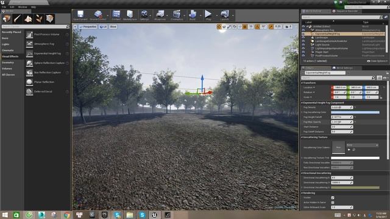
Task: Open the Inscattering cubemap None dropdown
Action: click(362, 145)
